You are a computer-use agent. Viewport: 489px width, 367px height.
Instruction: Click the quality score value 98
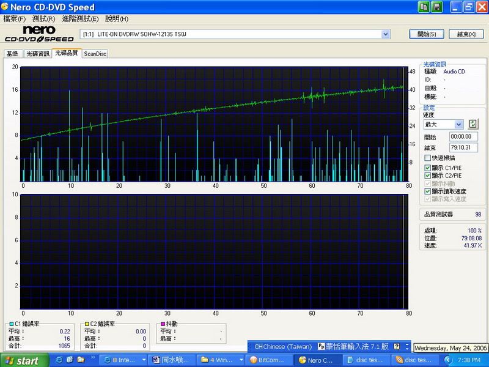click(478, 215)
